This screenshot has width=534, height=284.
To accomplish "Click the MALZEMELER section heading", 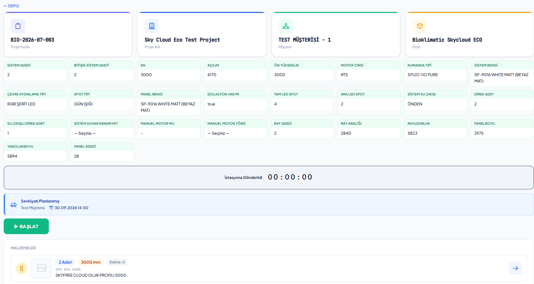I will [x=23, y=248].
